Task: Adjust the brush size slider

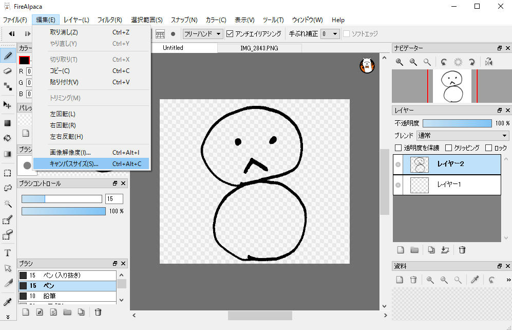Action: pyautogui.click(x=62, y=198)
